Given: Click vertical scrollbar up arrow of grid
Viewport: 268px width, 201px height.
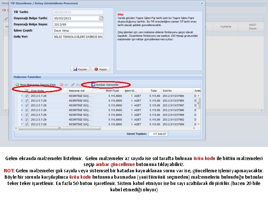Looking at the screenshot, I should pyautogui.click(x=198, y=96).
